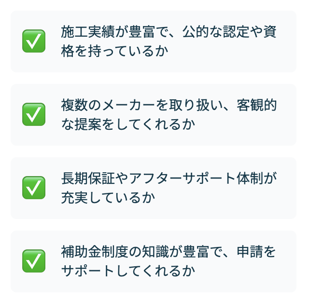Image resolution: width=310 pixels, height=301 pixels.
Task: Click the phrase 客観的 in second card
Action: click(256, 105)
